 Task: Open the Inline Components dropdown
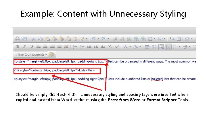31,54
